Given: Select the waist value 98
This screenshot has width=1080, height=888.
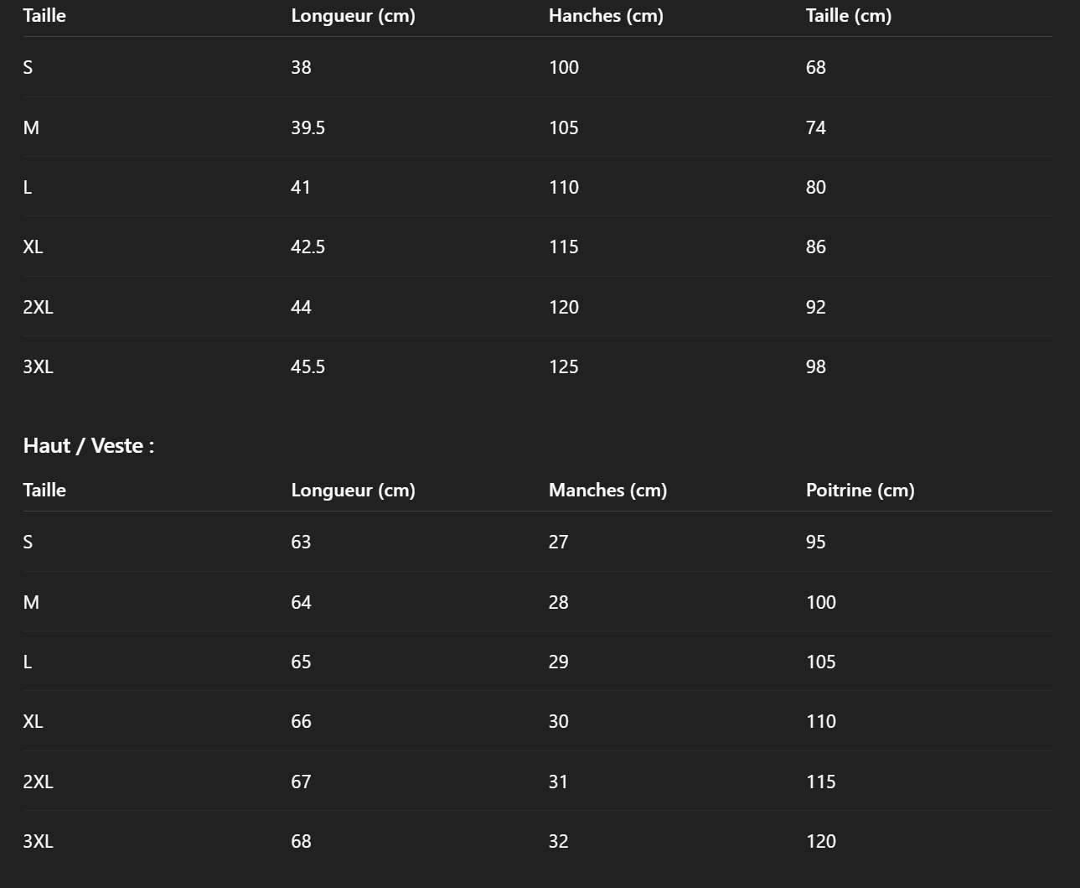Looking at the screenshot, I should [x=815, y=366].
